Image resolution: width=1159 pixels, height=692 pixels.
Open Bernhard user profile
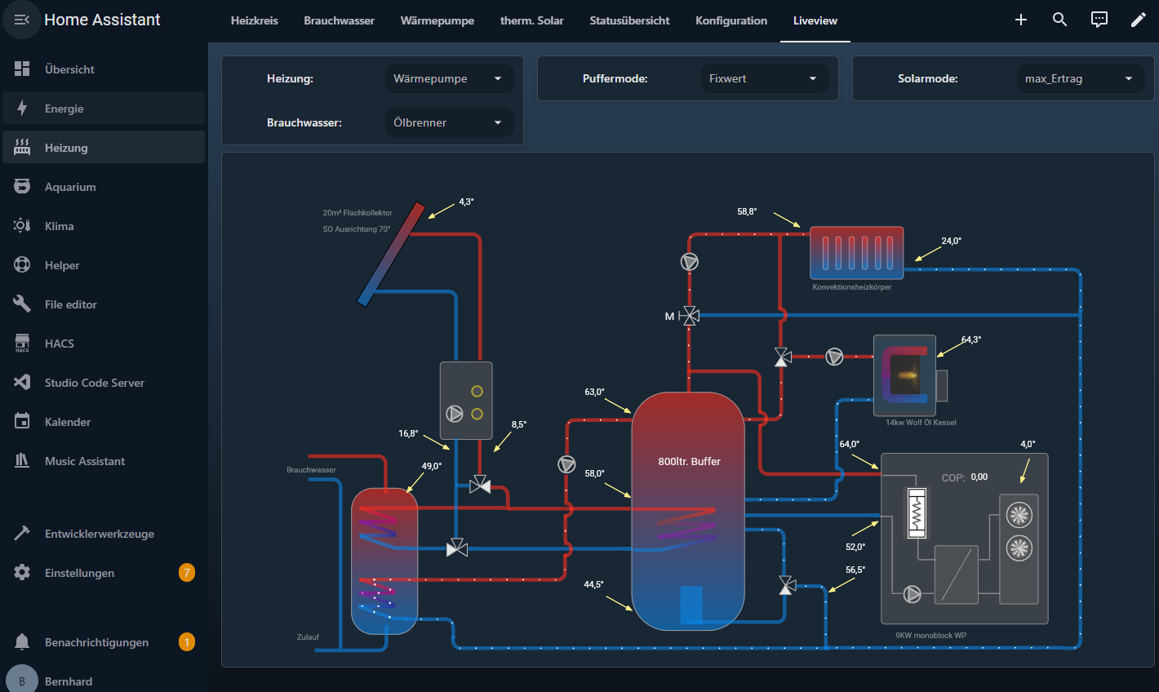[69, 681]
